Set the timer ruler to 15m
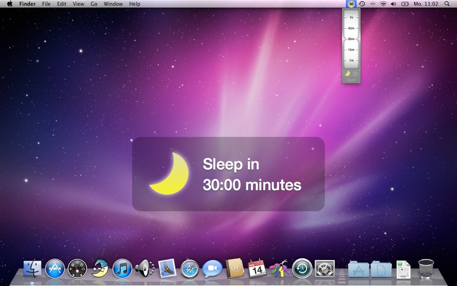The width and height of the screenshot is (457, 286). tap(351, 50)
